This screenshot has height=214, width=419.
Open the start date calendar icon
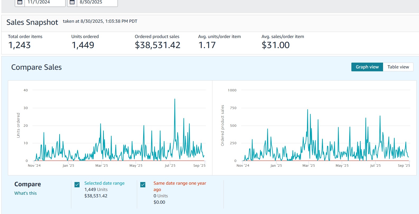[x=20, y=2]
